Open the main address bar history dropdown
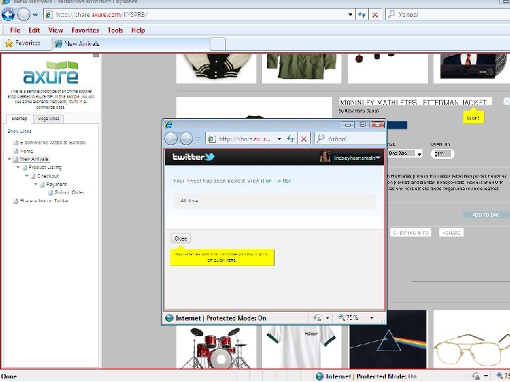Viewport: 510px width, 382px height. (350, 15)
